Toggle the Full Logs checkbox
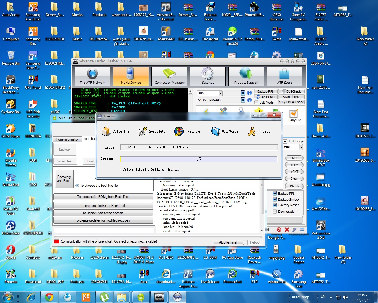The width and height of the screenshot is (378, 303). tap(285, 141)
